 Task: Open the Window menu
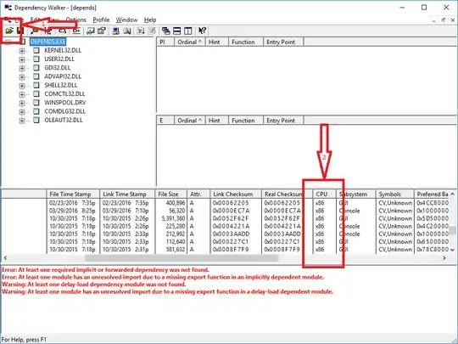click(126, 20)
